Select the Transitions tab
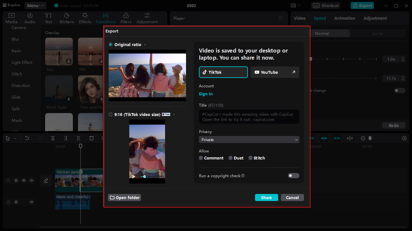 tap(105, 18)
